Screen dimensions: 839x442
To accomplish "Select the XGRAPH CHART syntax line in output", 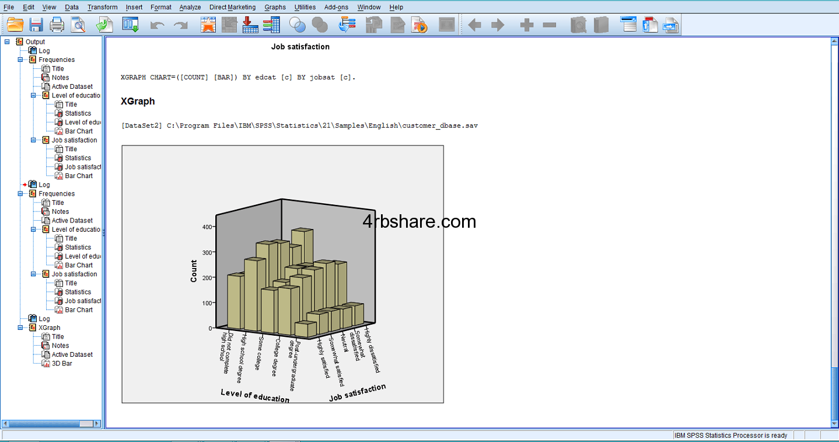I will 237,77.
